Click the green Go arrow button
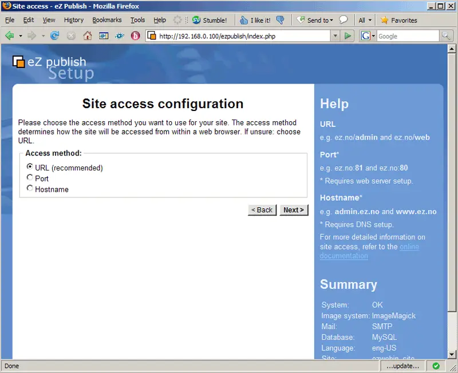This screenshot has height=373, width=458. (x=348, y=36)
